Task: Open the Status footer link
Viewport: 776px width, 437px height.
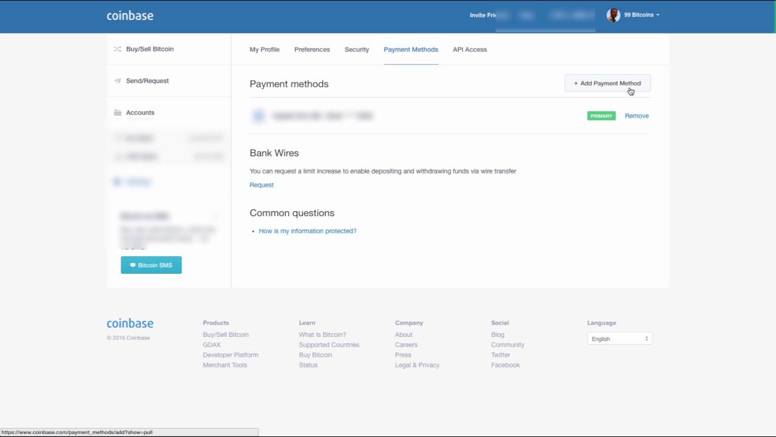Action: 308,365
